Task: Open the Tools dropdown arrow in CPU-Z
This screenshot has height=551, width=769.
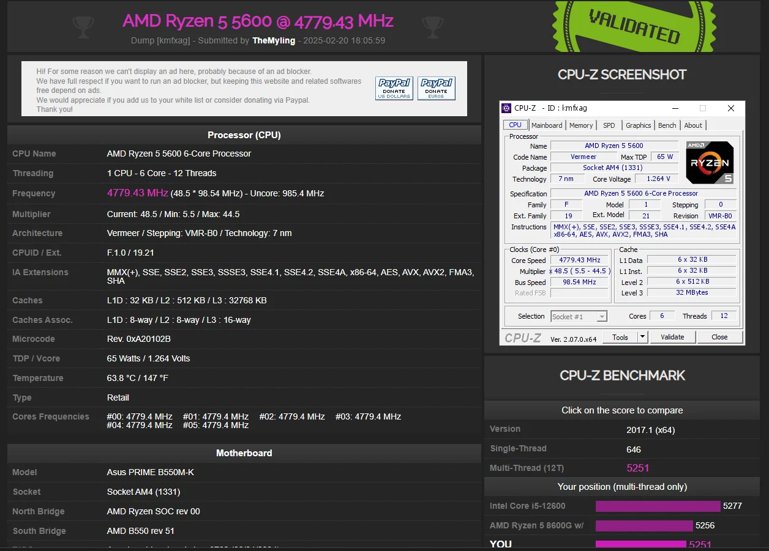Action: pos(642,337)
